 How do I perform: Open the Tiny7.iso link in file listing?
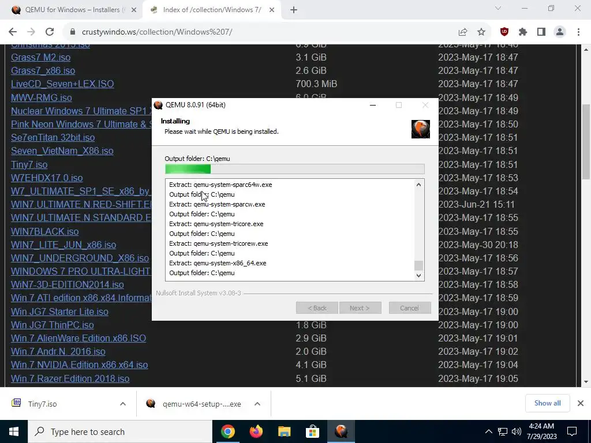click(29, 164)
